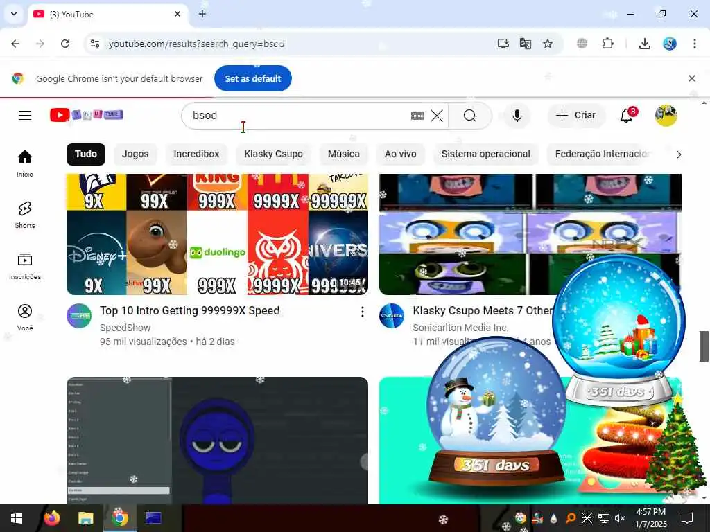Open the translate page icon
The height and width of the screenshot is (532, 710).
coord(526,44)
